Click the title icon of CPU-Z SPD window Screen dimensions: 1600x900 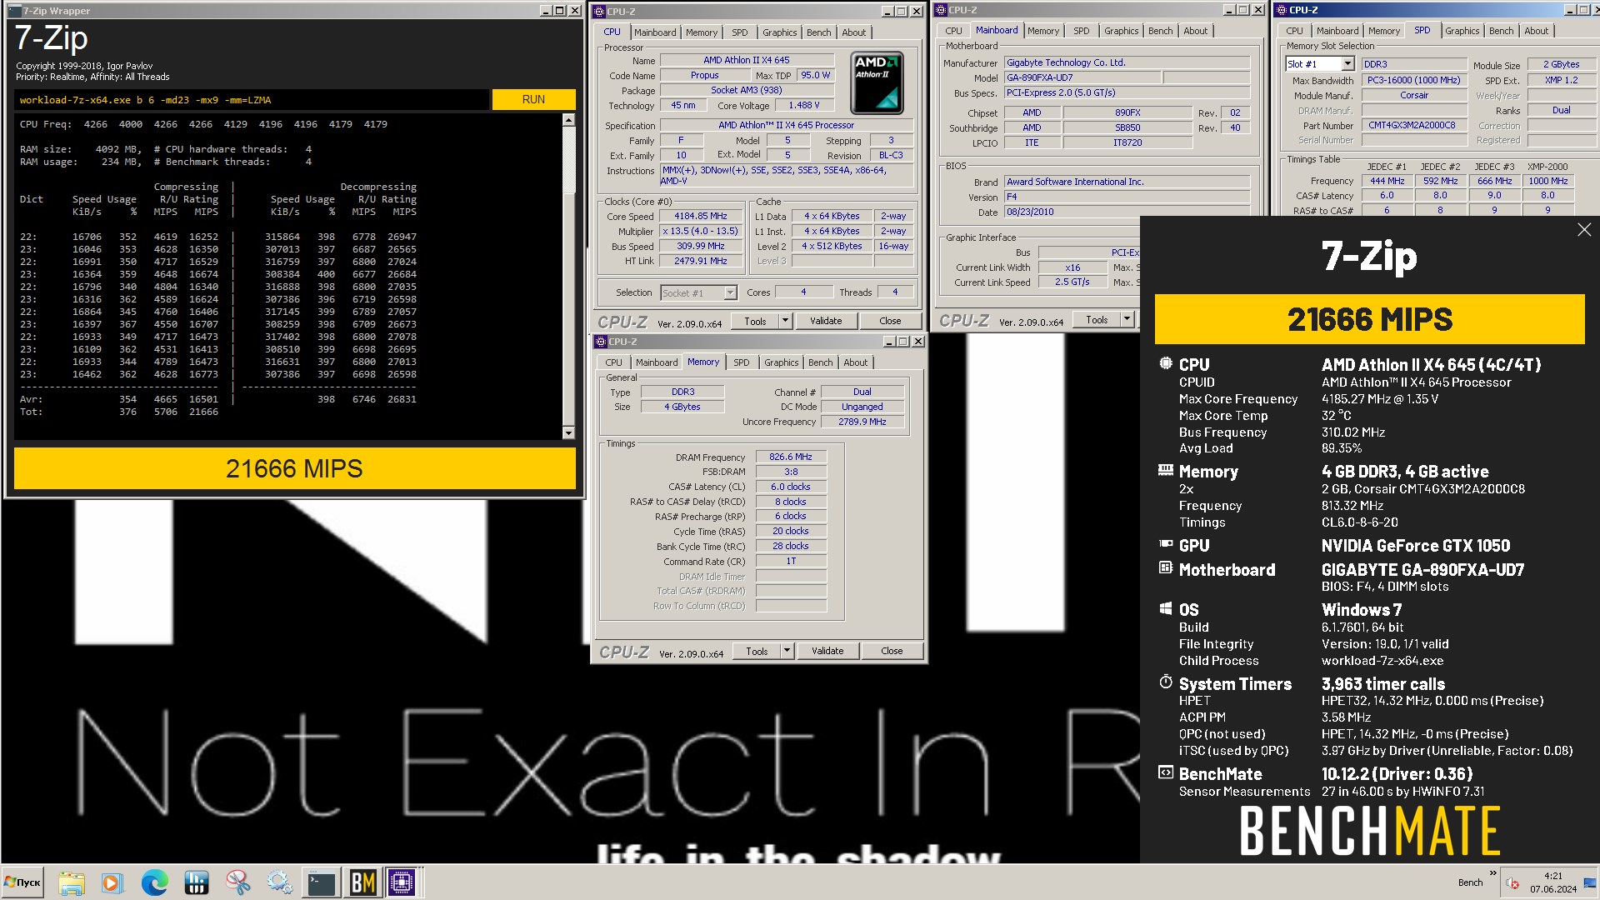point(1282,10)
